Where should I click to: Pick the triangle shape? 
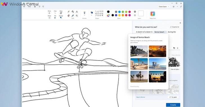[100, 13]
